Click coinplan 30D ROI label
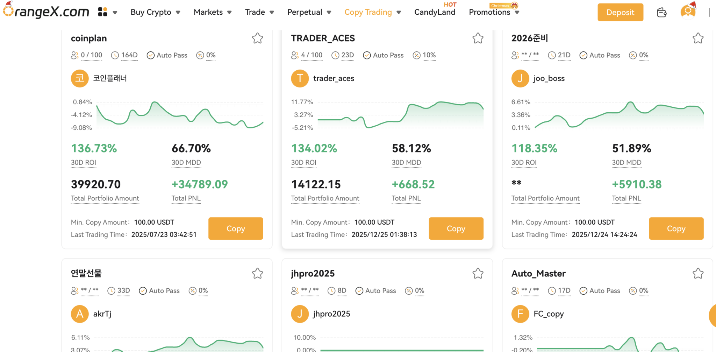This screenshot has width=716, height=352. (83, 163)
